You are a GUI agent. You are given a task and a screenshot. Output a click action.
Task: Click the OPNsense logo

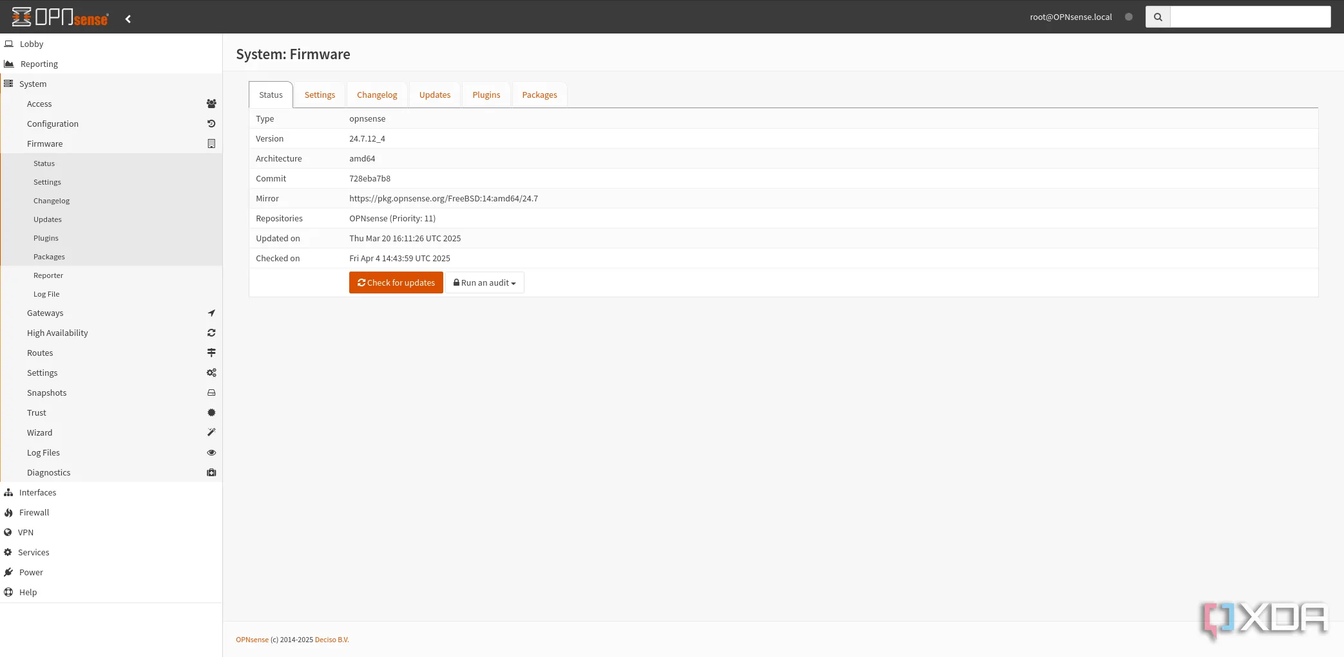point(60,17)
